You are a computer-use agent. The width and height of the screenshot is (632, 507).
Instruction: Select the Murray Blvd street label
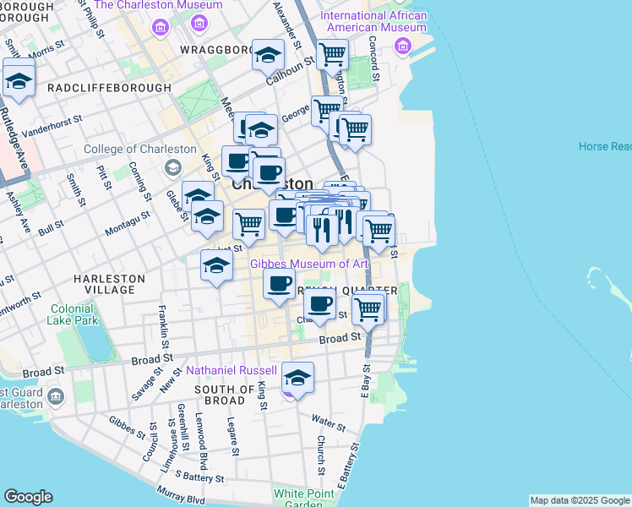(181, 495)
